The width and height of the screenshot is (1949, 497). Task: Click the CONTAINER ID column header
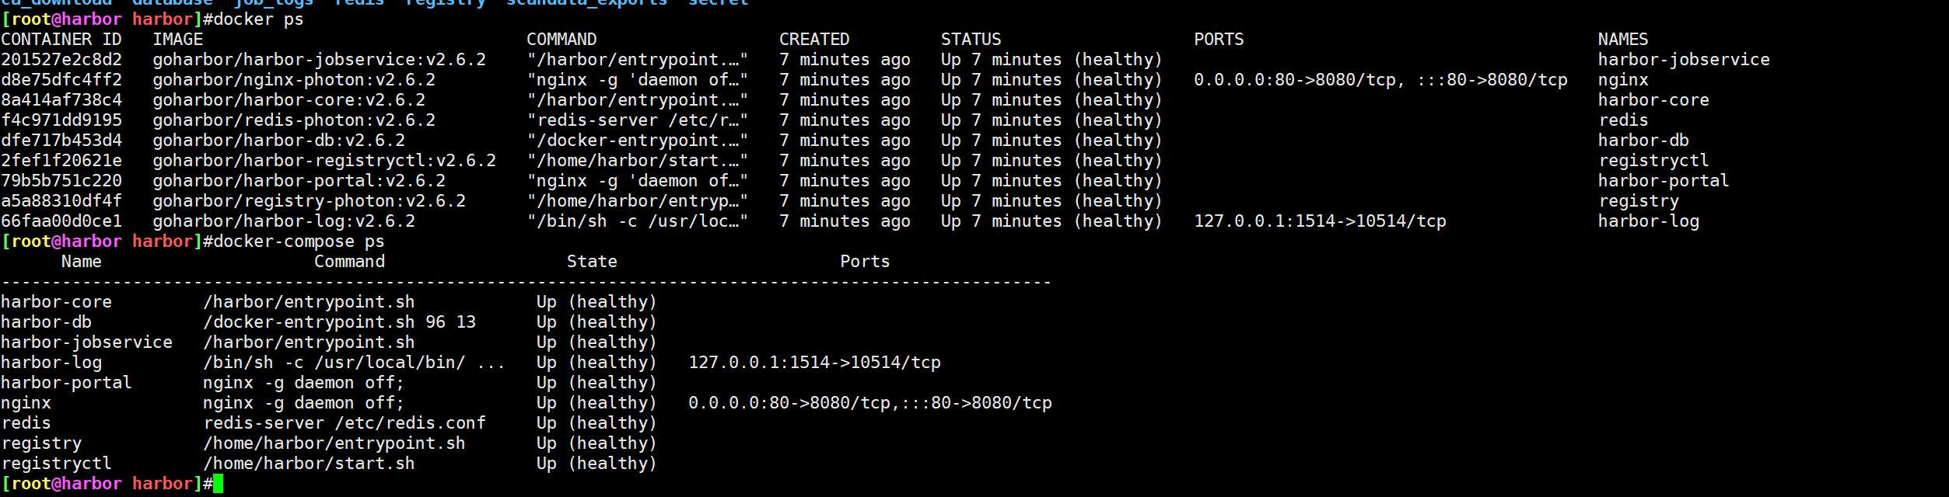(61, 40)
